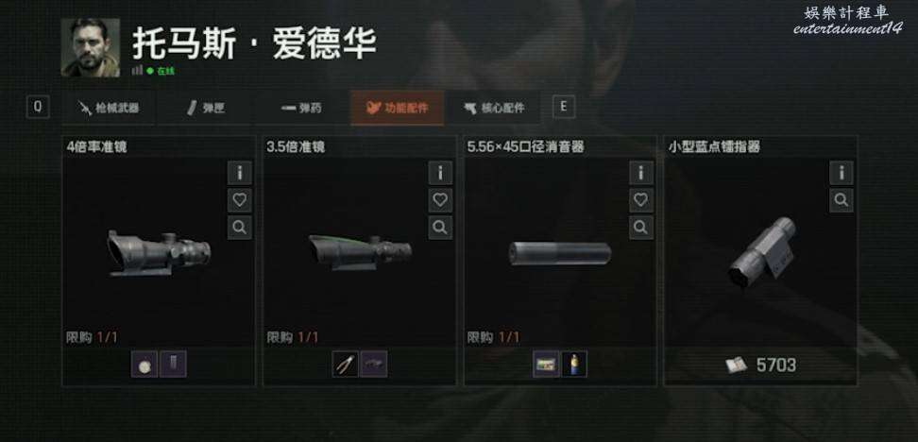Buy the laser pointer for 5703
This screenshot has height=442, width=918.
760,365
